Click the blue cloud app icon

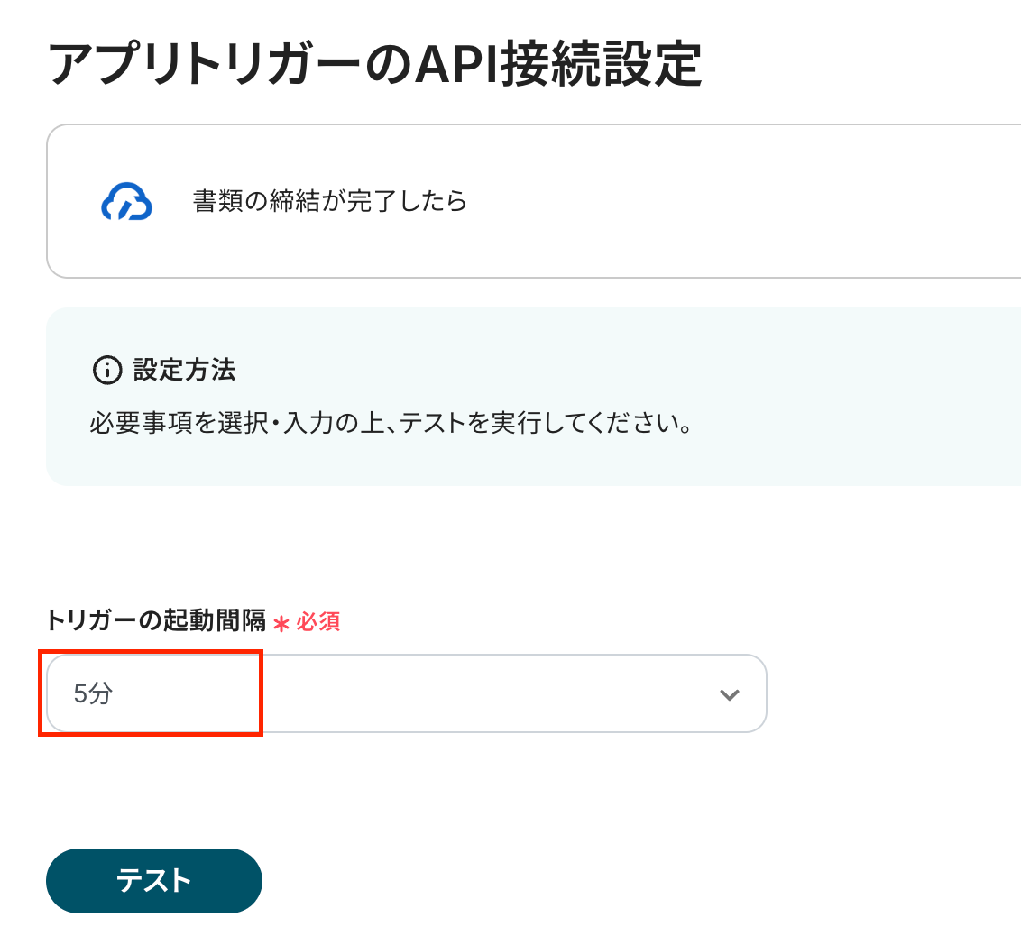point(126,201)
